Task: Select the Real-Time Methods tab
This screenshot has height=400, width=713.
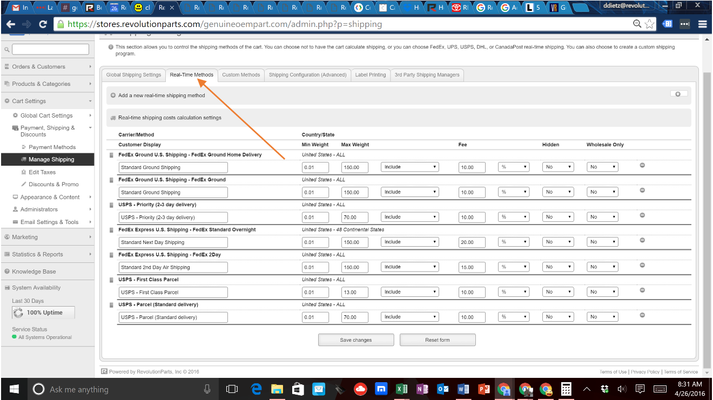Action: 192,75
